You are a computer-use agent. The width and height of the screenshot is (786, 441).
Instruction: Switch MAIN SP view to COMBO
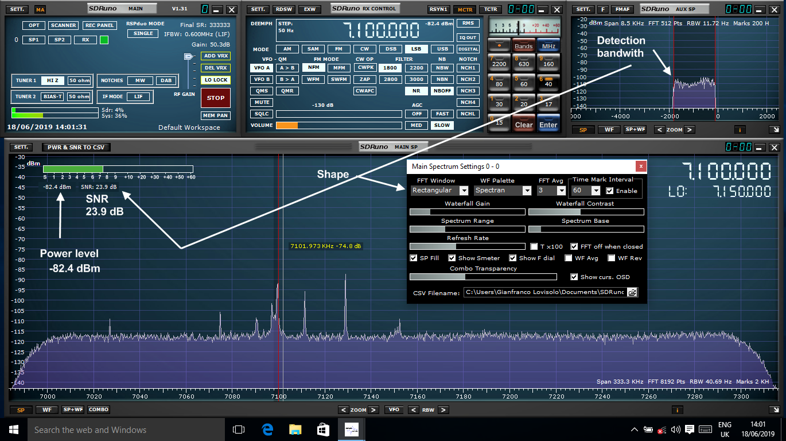pos(99,410)
